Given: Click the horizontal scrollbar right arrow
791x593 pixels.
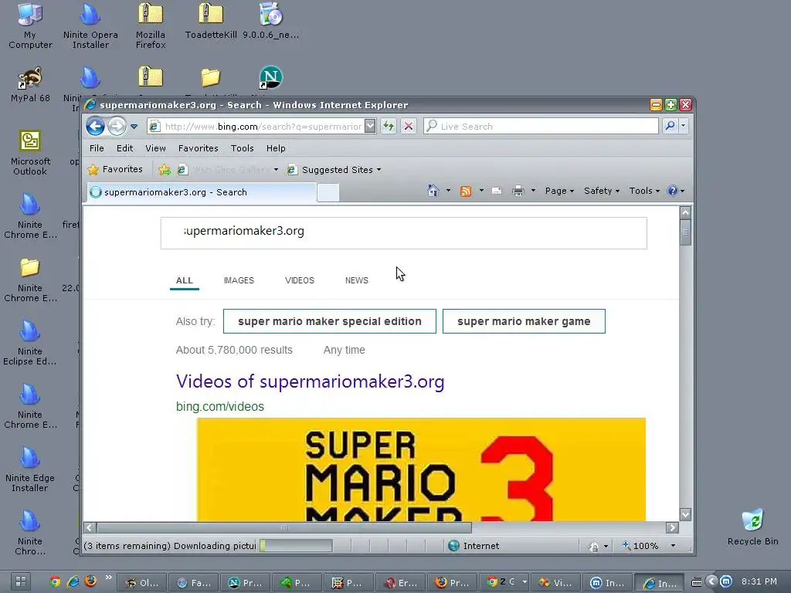Looking at the screenshot, I should coord(672,527).
